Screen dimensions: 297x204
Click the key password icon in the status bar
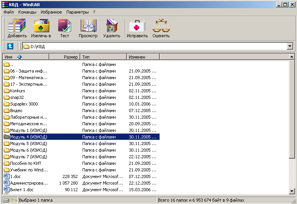(x=14, y=200)
